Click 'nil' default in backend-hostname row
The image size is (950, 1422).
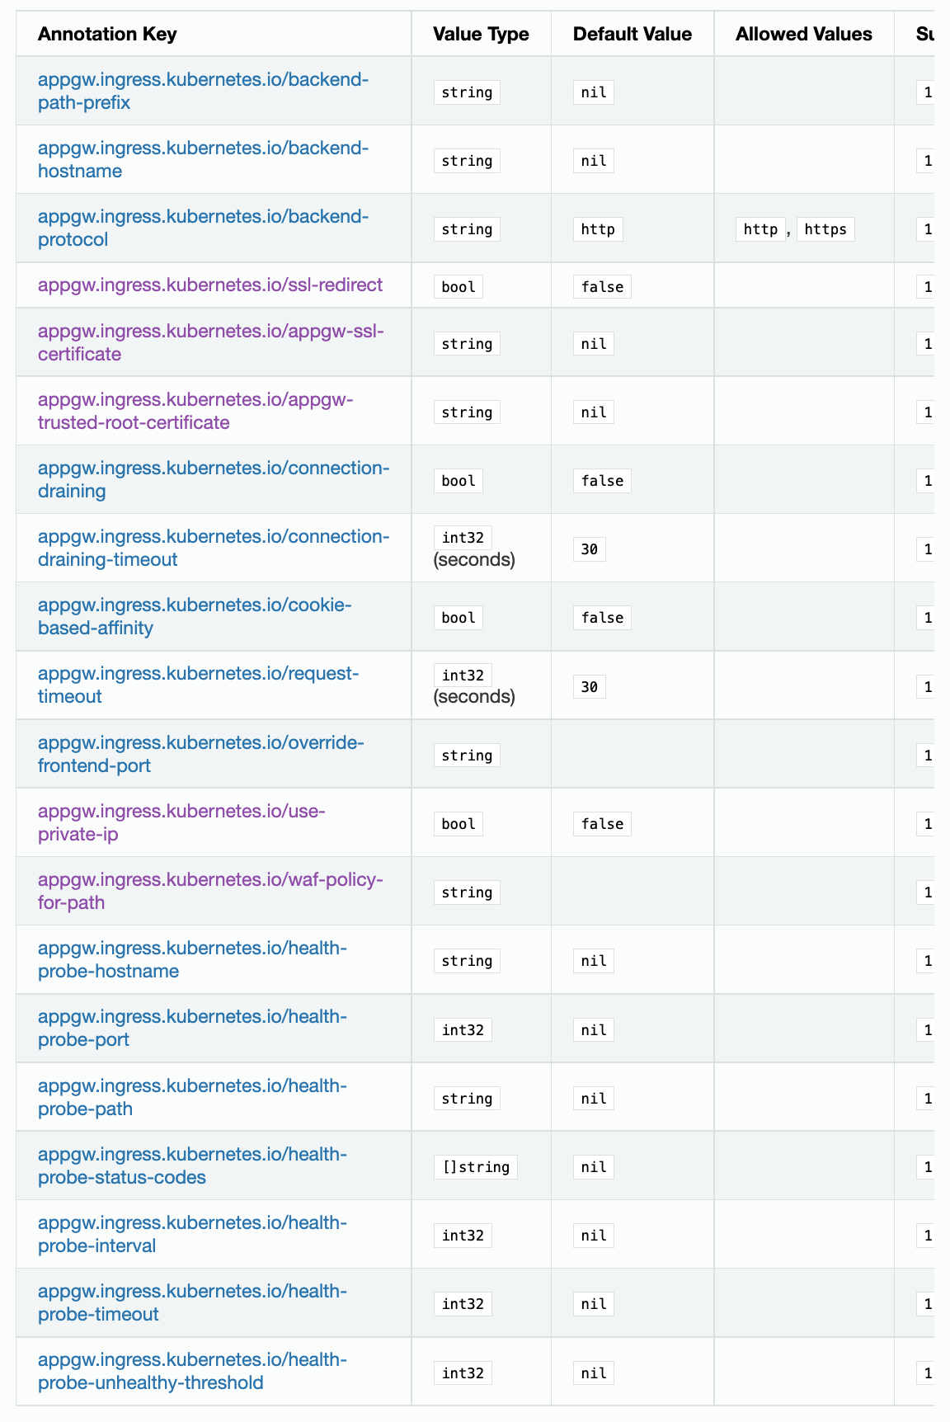594,161
